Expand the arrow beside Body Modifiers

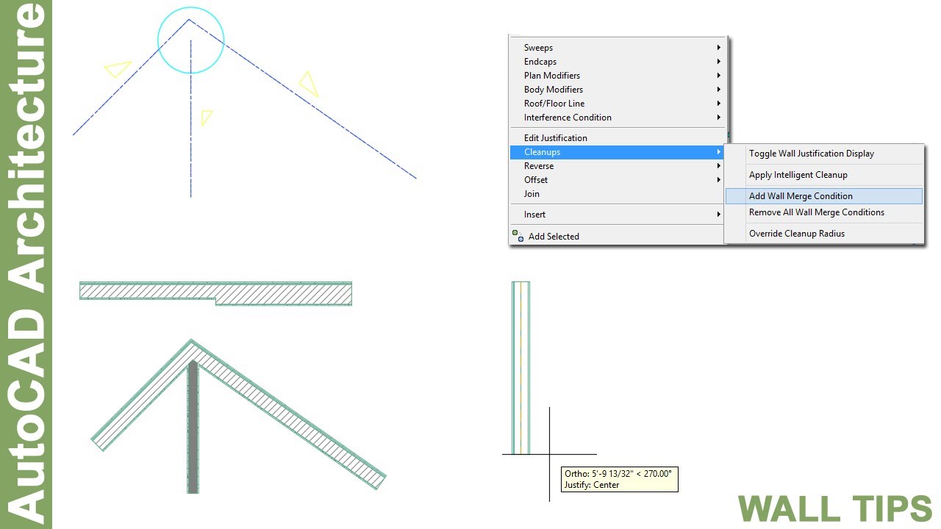(x=719, y=90)
